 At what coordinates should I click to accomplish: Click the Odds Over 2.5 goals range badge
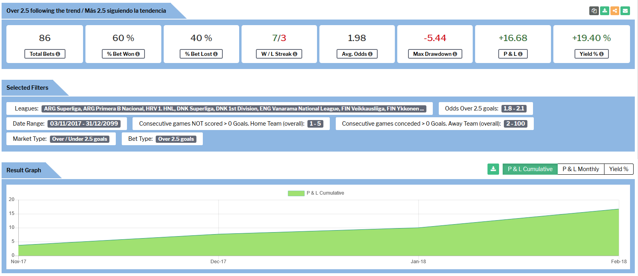pyautogui.click(x=514, y=108)
